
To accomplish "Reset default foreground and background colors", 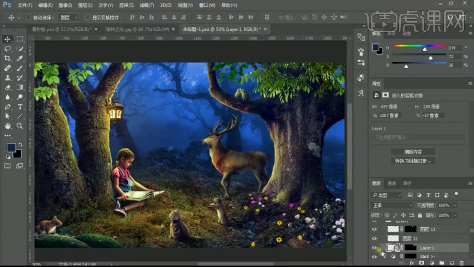I will [8, 157].
